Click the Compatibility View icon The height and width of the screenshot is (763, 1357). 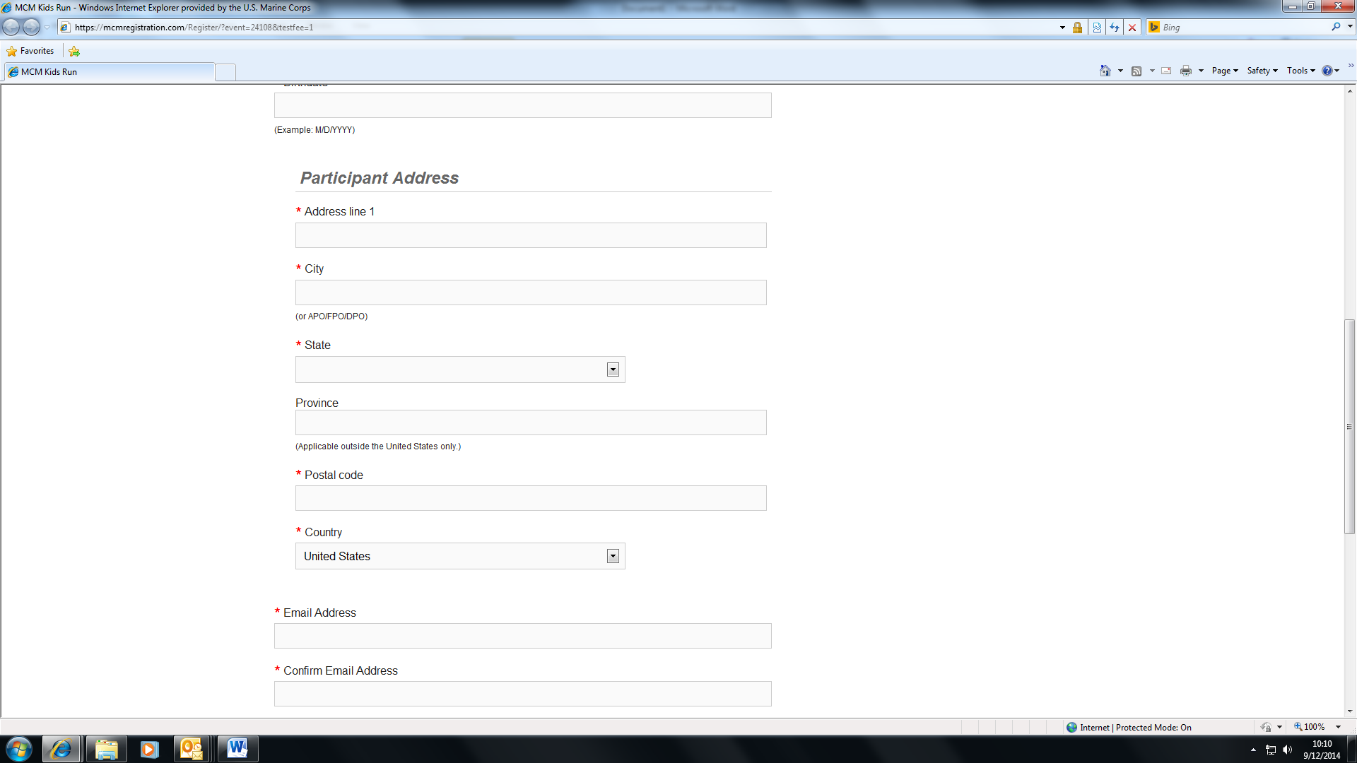coord(1097,28)
